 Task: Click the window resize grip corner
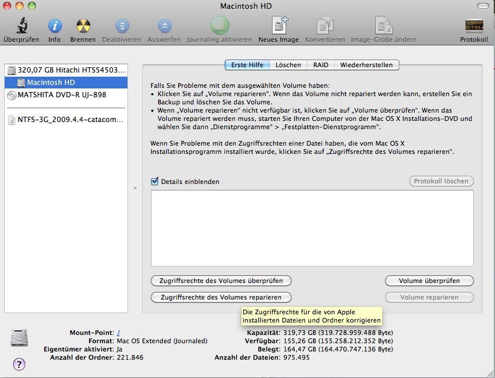click(x=491, y=374)
